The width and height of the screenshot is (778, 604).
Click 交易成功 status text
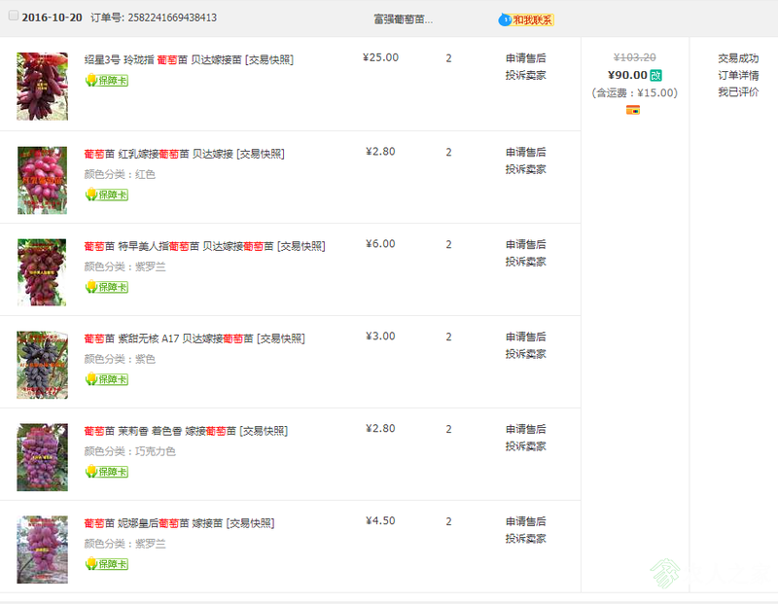pos(738,58)
